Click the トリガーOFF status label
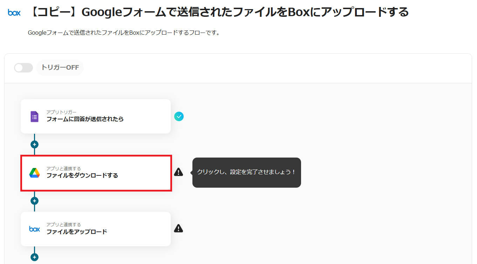Screen dimensions: 477x264 (x=60, y=68)
